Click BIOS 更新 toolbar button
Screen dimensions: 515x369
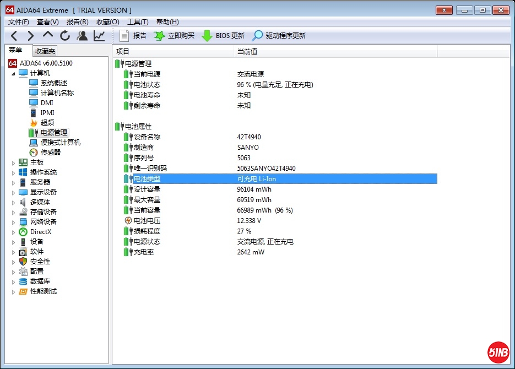[223, 36]
